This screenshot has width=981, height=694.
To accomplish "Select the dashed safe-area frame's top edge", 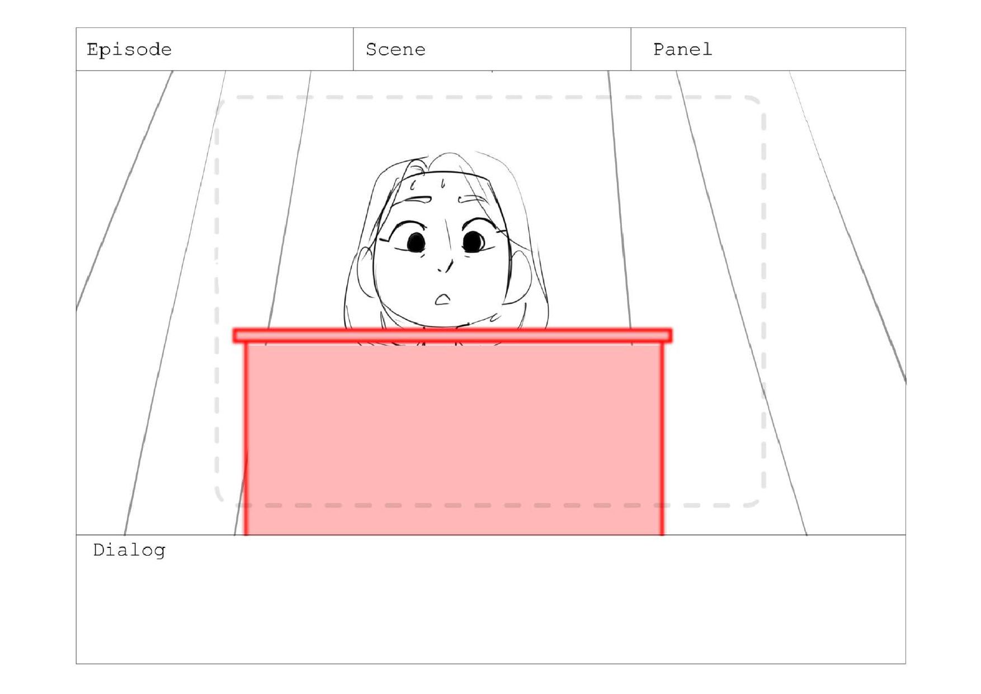I will 490,97.
